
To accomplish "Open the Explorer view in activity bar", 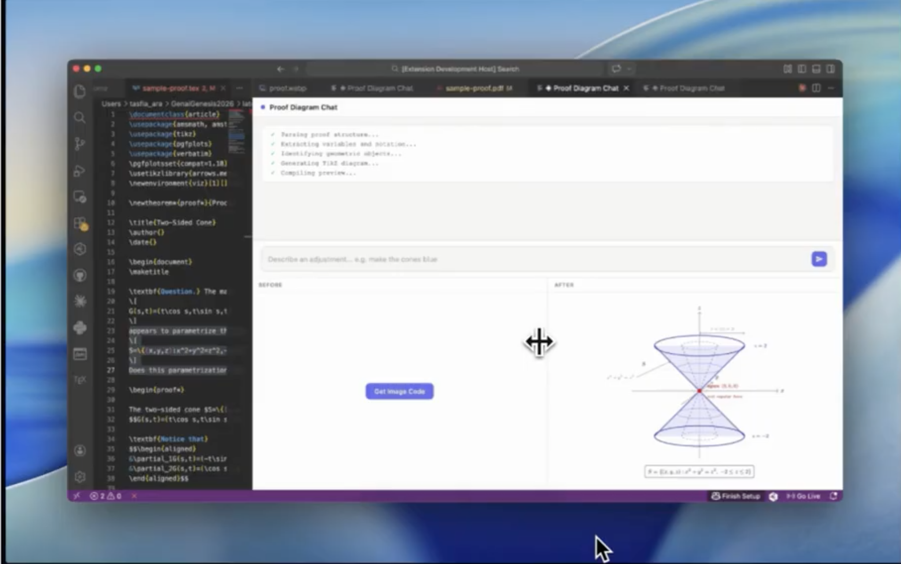I will point(80,91).
